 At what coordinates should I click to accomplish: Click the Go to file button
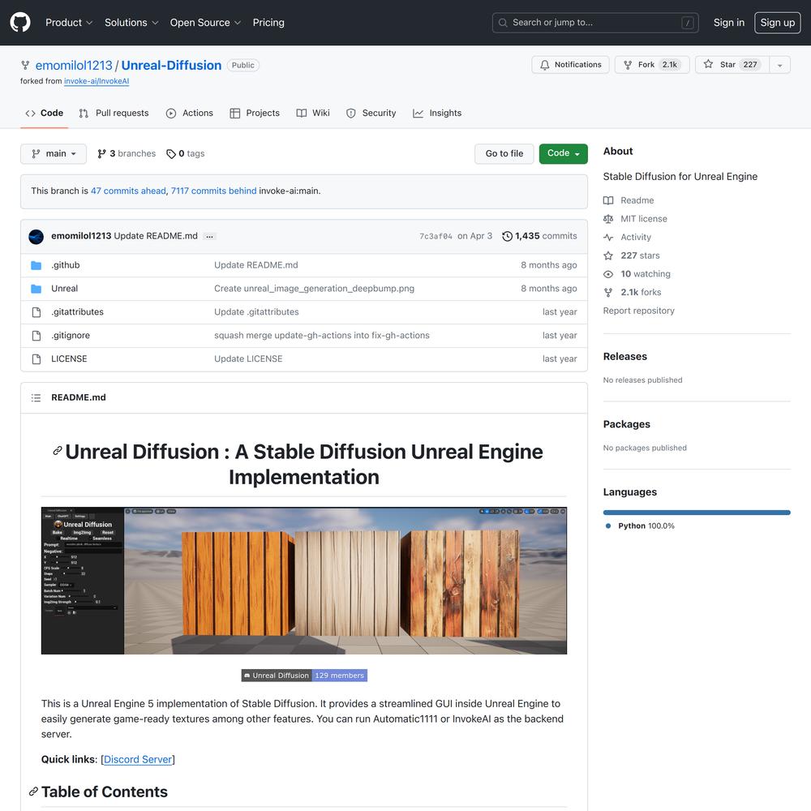coord(504,153)
